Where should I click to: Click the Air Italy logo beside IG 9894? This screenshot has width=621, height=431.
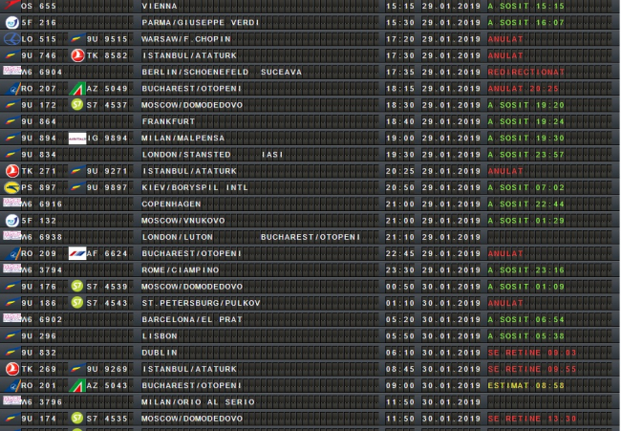tap(77, 139)
